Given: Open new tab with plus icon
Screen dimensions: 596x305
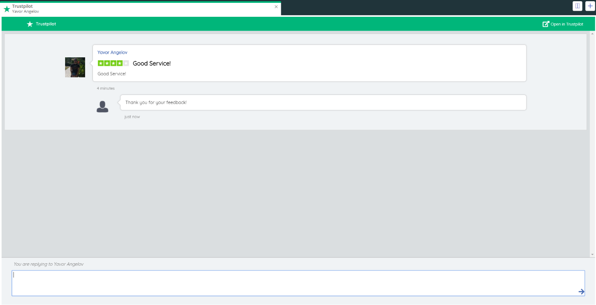Looking at the screenshot, I should click(x=589, y=6).
